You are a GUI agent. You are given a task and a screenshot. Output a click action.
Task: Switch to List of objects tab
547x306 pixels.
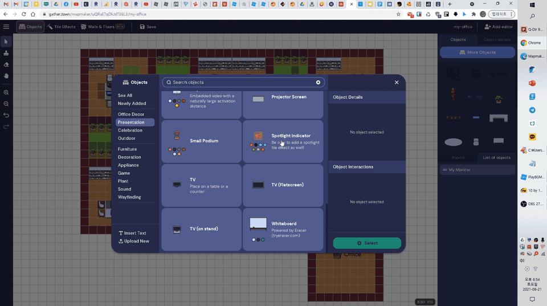coord(496,157)
